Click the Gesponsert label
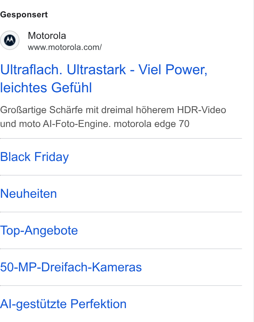The image size is (254, 322). point(24,15)
